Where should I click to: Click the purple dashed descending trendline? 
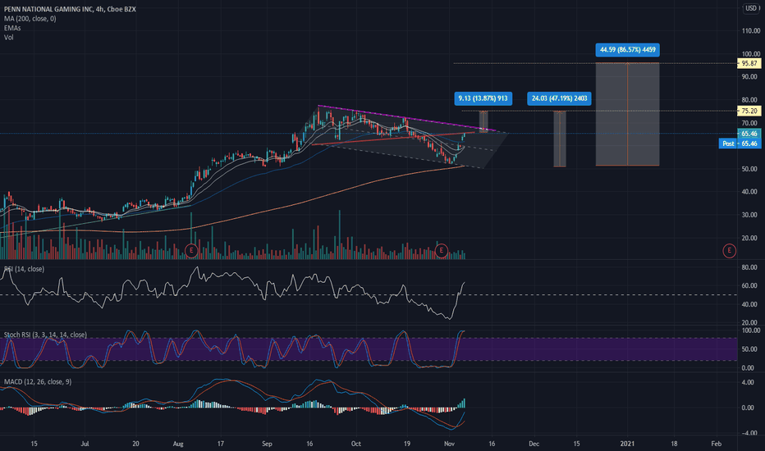[407, 118]
